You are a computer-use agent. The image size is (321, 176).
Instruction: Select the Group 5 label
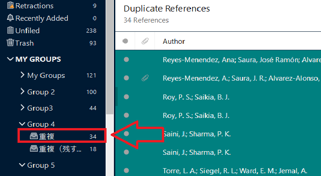[x=41, y=165]
